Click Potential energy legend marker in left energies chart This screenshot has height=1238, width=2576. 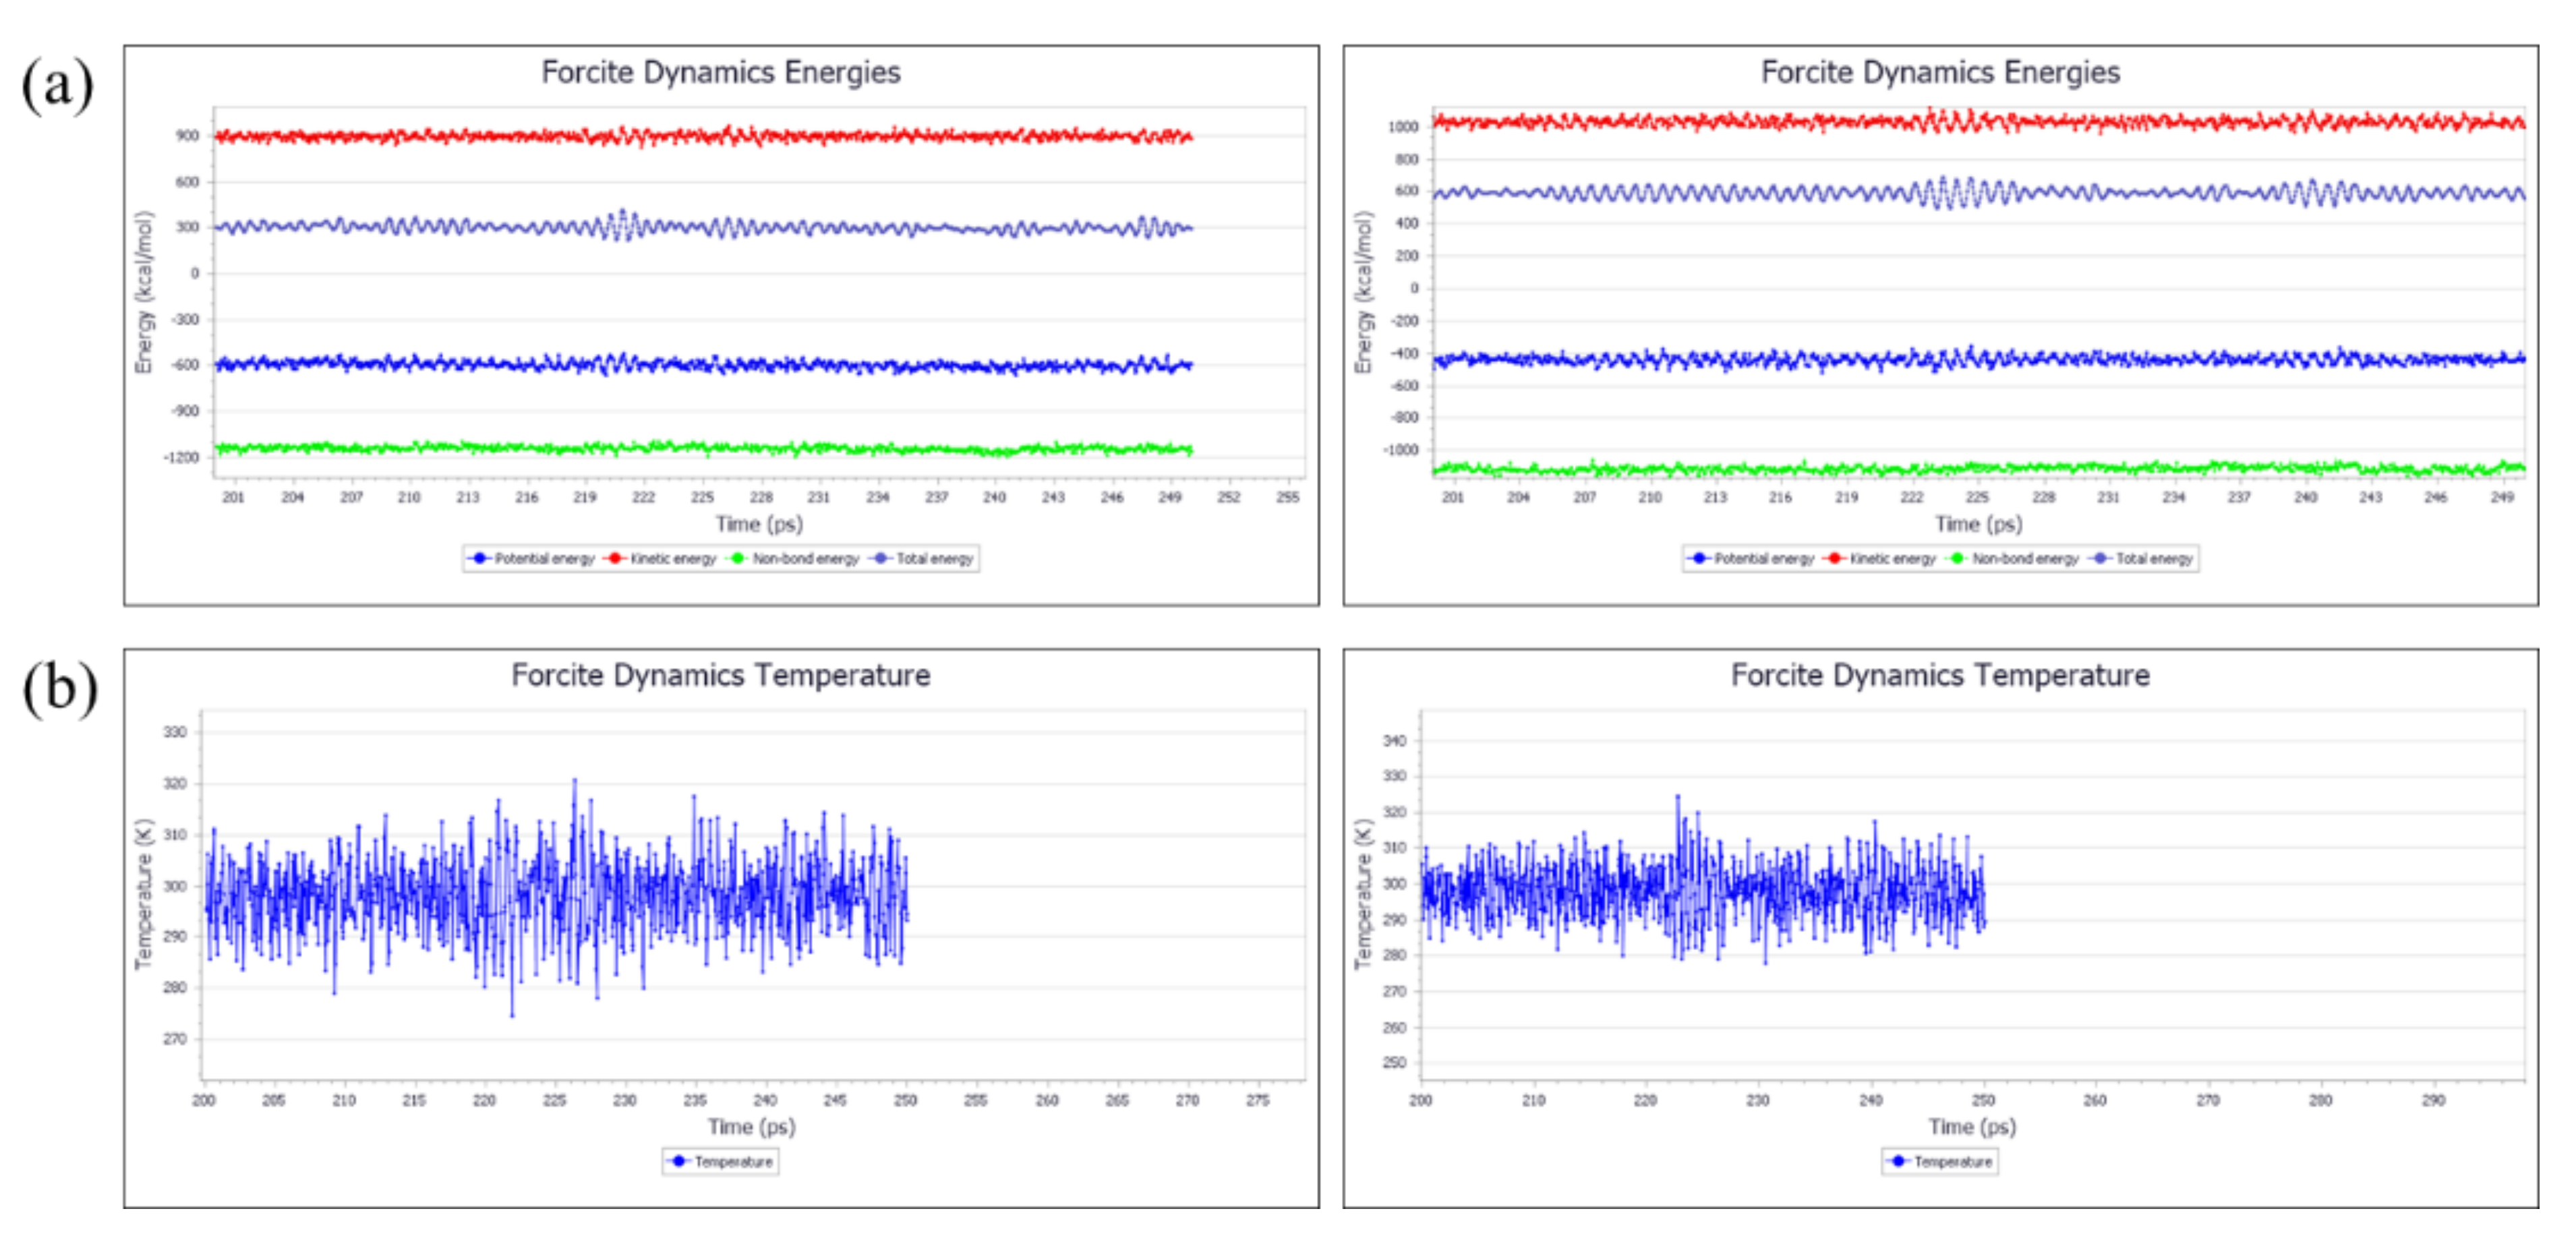(479, 558)
